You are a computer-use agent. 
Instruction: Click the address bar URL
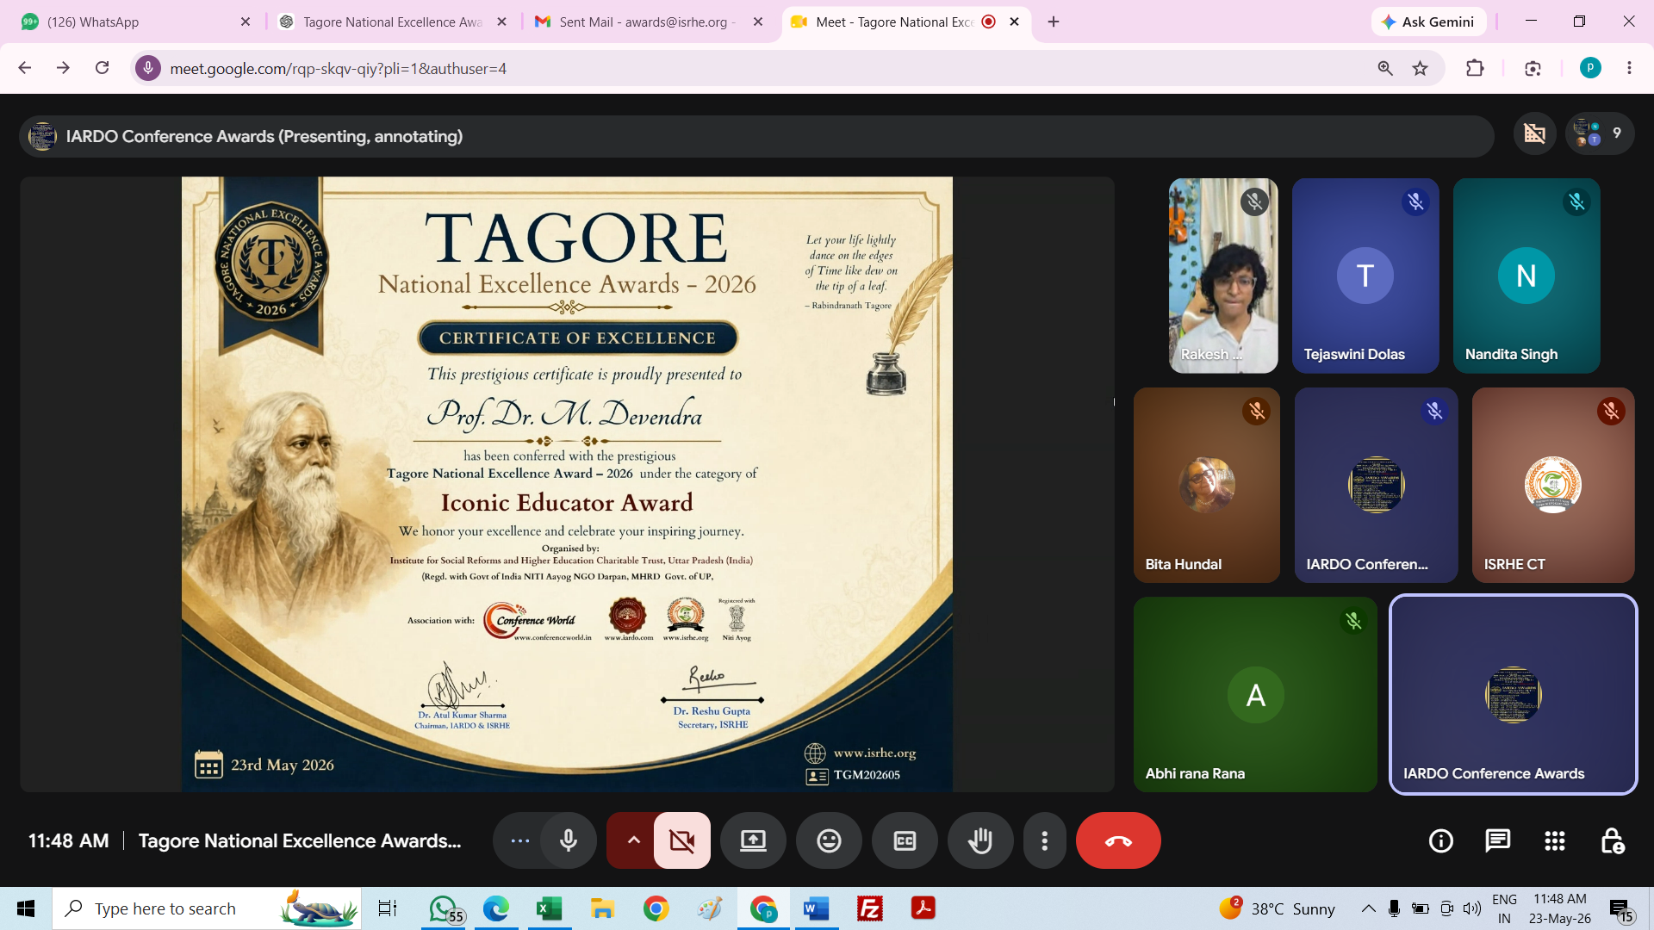(338, 68)
